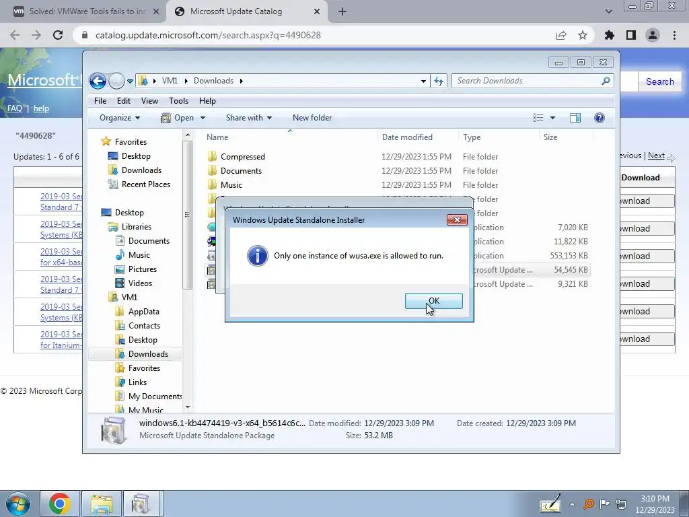Click the VM1 breadcrumb in address bar
Screen dimensions: 689x517
pyautogui.click(x=170, y=81)
